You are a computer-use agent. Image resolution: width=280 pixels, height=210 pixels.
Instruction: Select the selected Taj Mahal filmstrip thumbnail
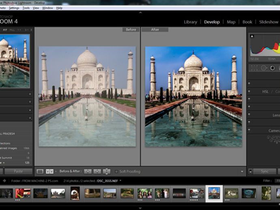tap(214, 193)
